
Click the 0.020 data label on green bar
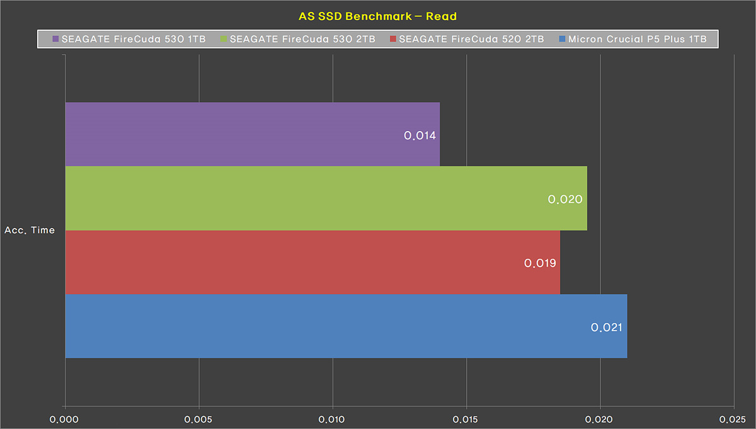(x=565, y=199)
